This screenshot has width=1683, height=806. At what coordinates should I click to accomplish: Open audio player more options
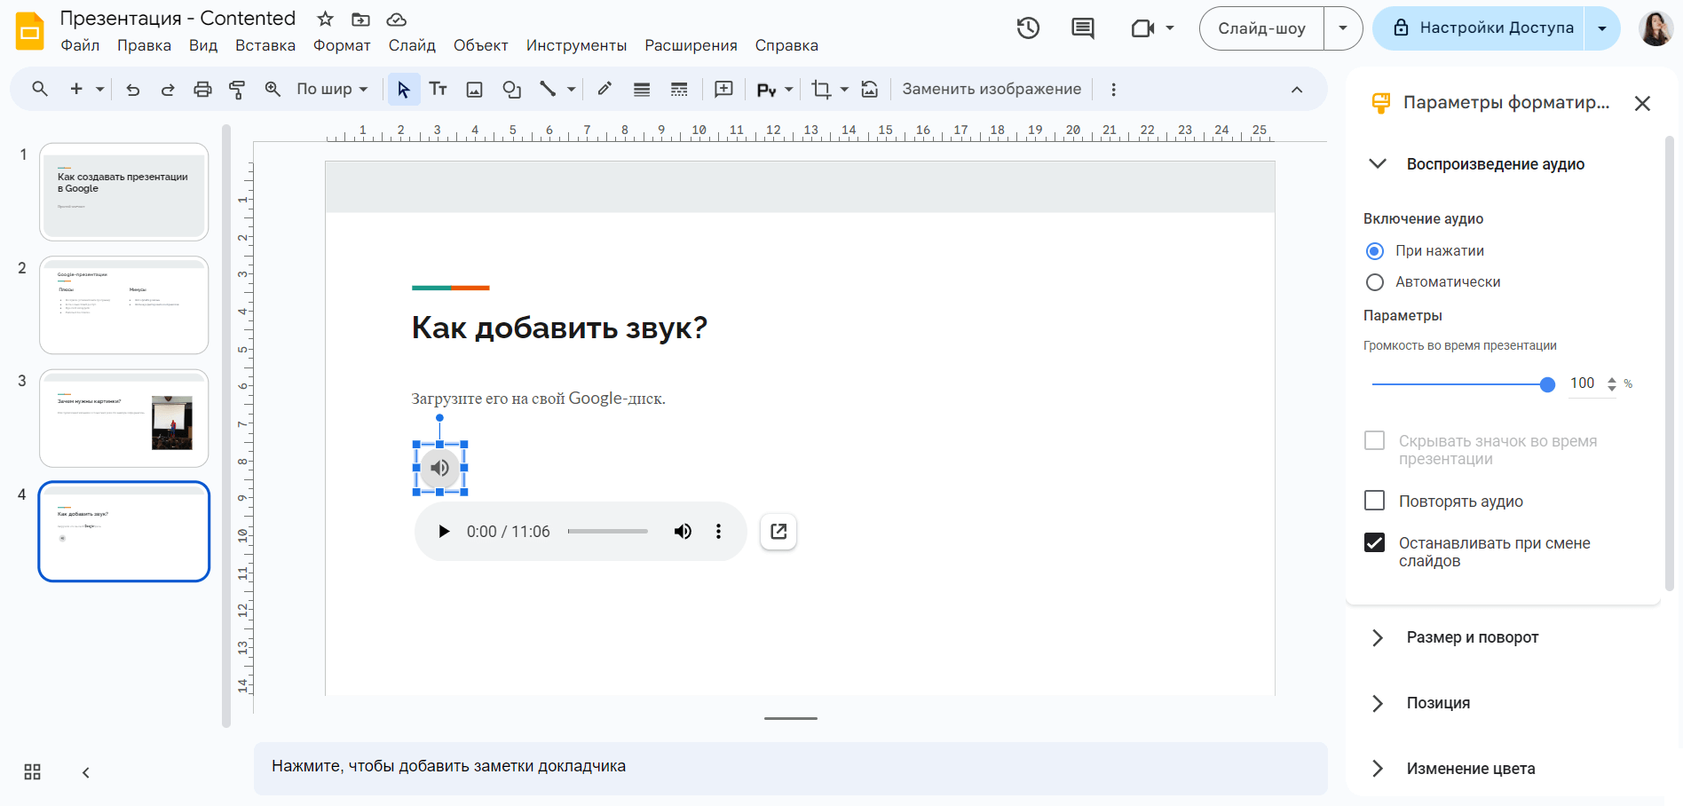coord(718,532)
